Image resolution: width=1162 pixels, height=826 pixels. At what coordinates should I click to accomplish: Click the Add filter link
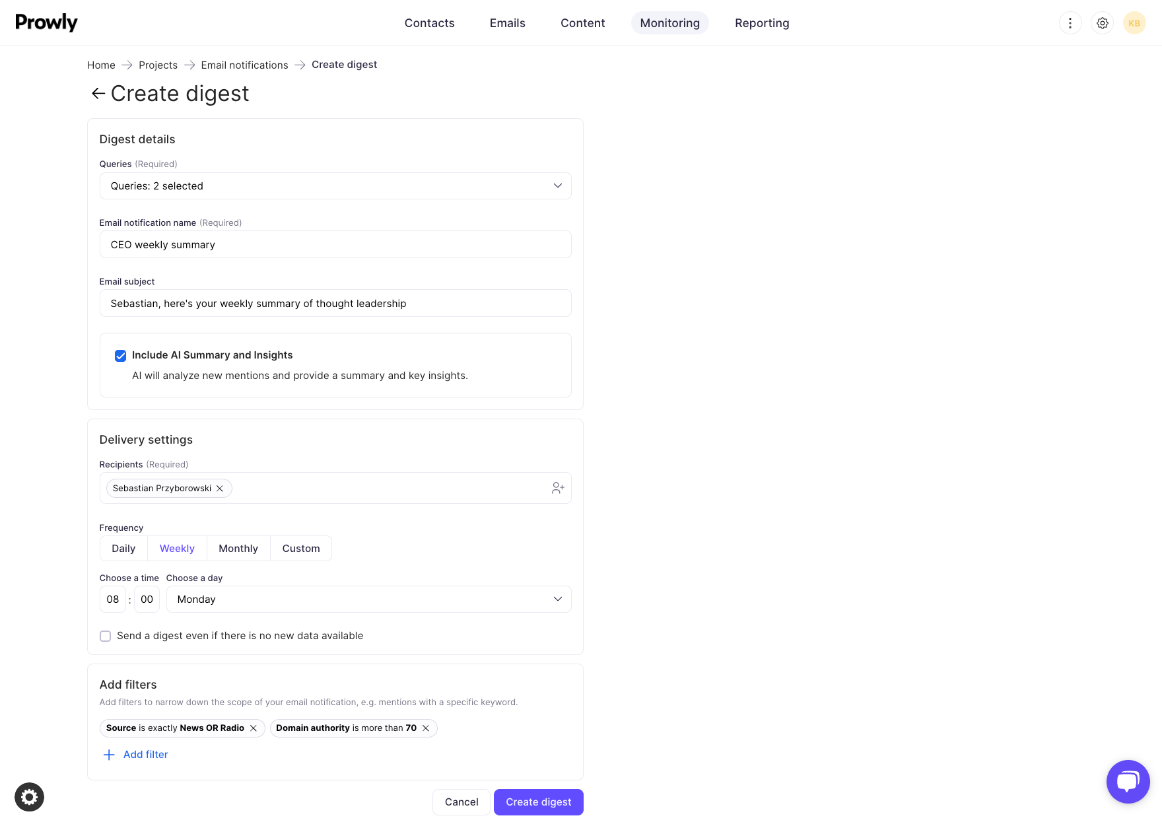(145, 755)
